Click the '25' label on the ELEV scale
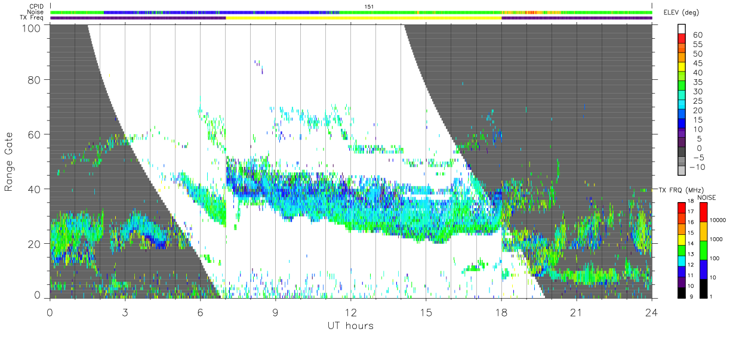 click(697, 101)
